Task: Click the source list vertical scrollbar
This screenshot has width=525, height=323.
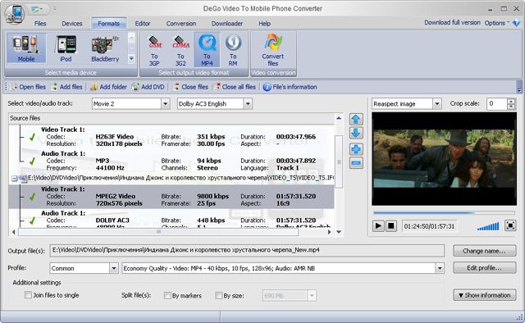Action: point(339,161)
